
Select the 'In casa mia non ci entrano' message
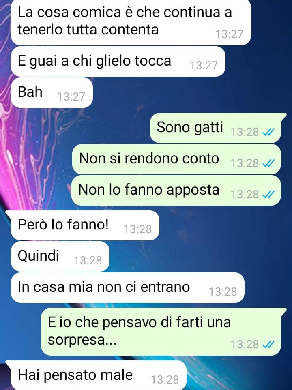[x=128, y=287]
